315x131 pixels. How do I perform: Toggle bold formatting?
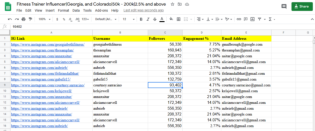pyautogui.click(x=141, y=19)
